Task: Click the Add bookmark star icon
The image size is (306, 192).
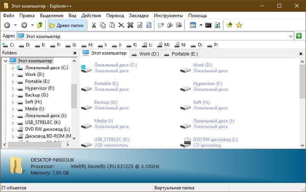Action: click(229, 25)
